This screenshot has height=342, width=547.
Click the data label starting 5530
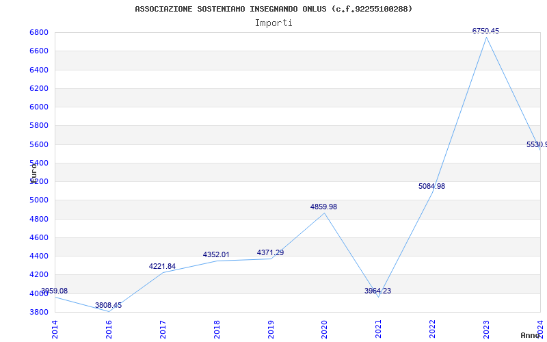pyautogui.click(x=537, y=145)
